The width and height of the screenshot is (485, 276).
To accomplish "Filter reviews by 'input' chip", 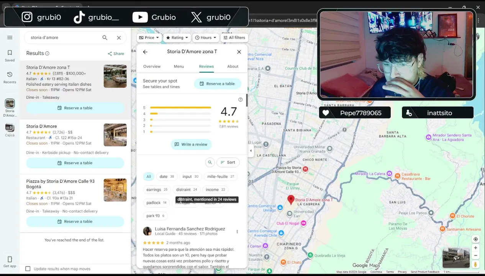I will click(190, 177).
